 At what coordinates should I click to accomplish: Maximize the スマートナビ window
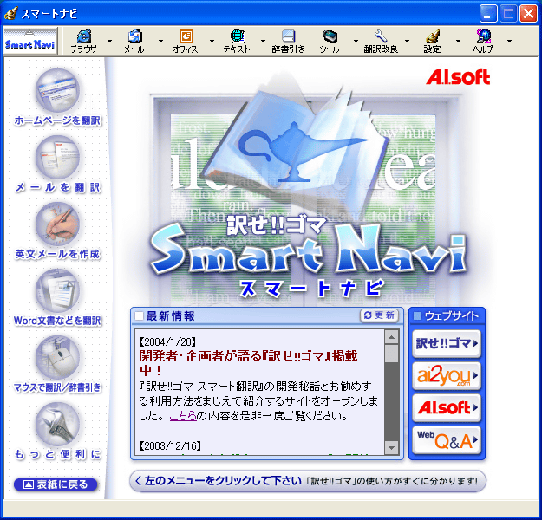tap(508, 14)
